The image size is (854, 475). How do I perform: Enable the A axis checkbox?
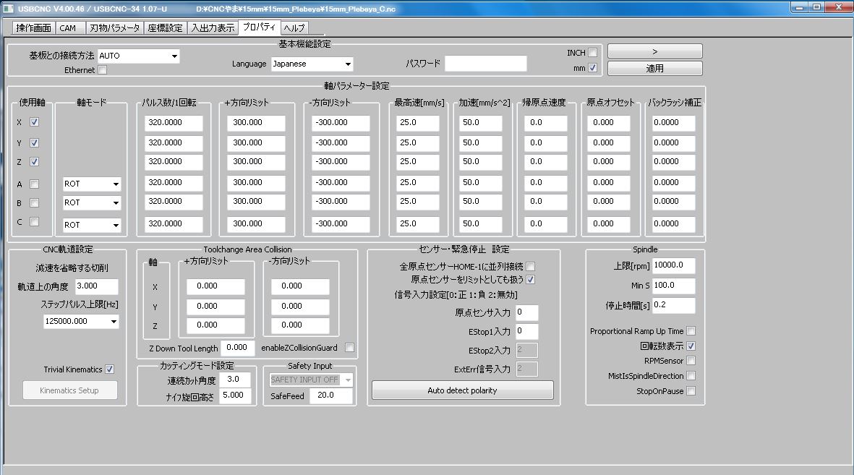coord(34,184)
